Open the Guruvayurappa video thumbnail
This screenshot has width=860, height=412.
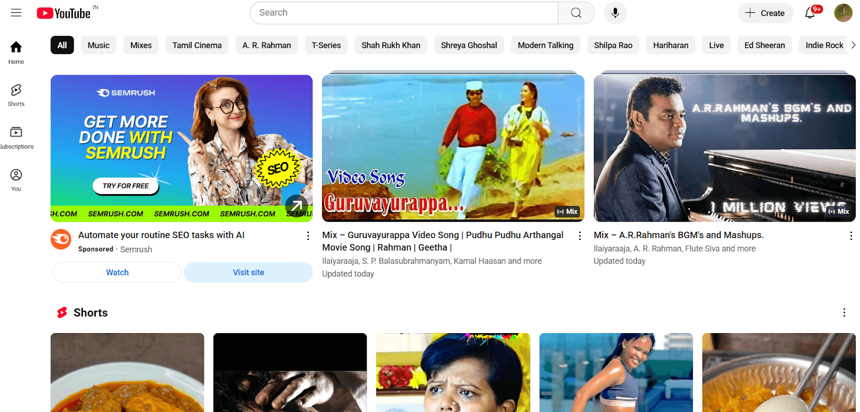tap(453, 148)
